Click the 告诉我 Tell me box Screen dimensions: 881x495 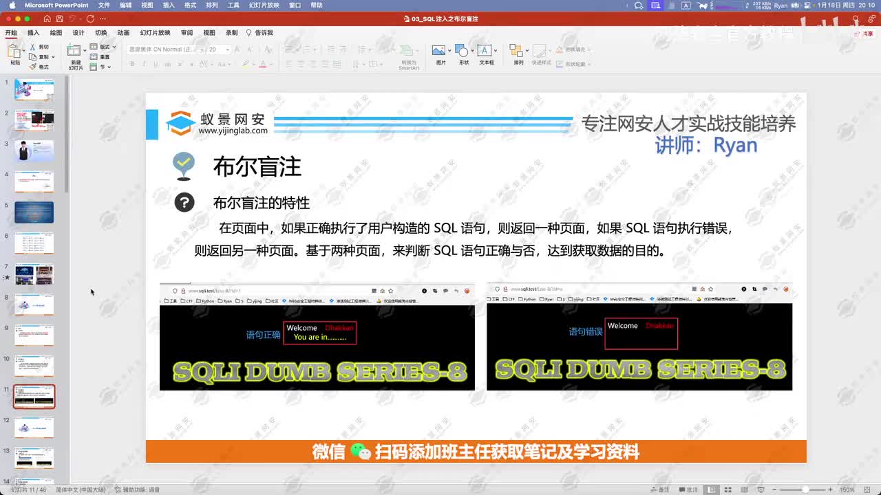259,32
